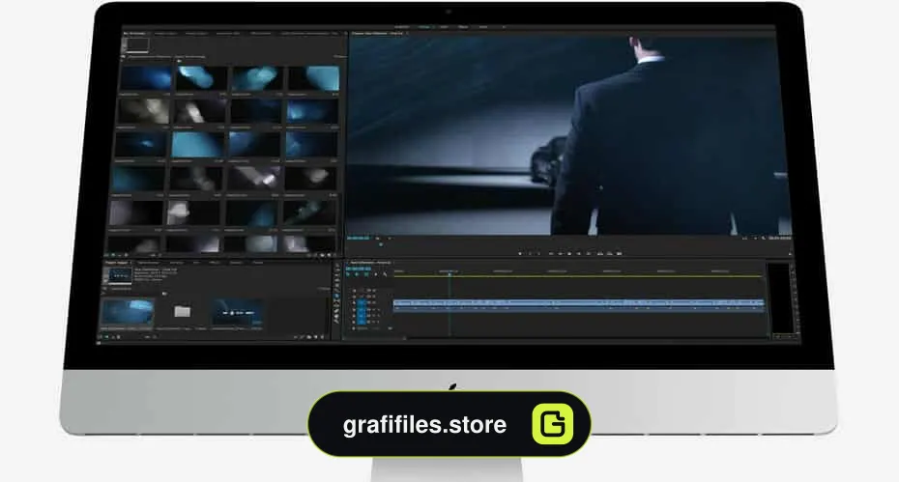Click the program monitor video preview

coord(568,135)
